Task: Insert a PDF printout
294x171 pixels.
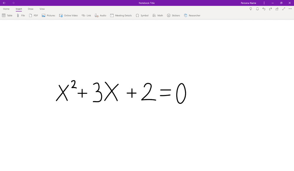Action: [x=33, y=15]
